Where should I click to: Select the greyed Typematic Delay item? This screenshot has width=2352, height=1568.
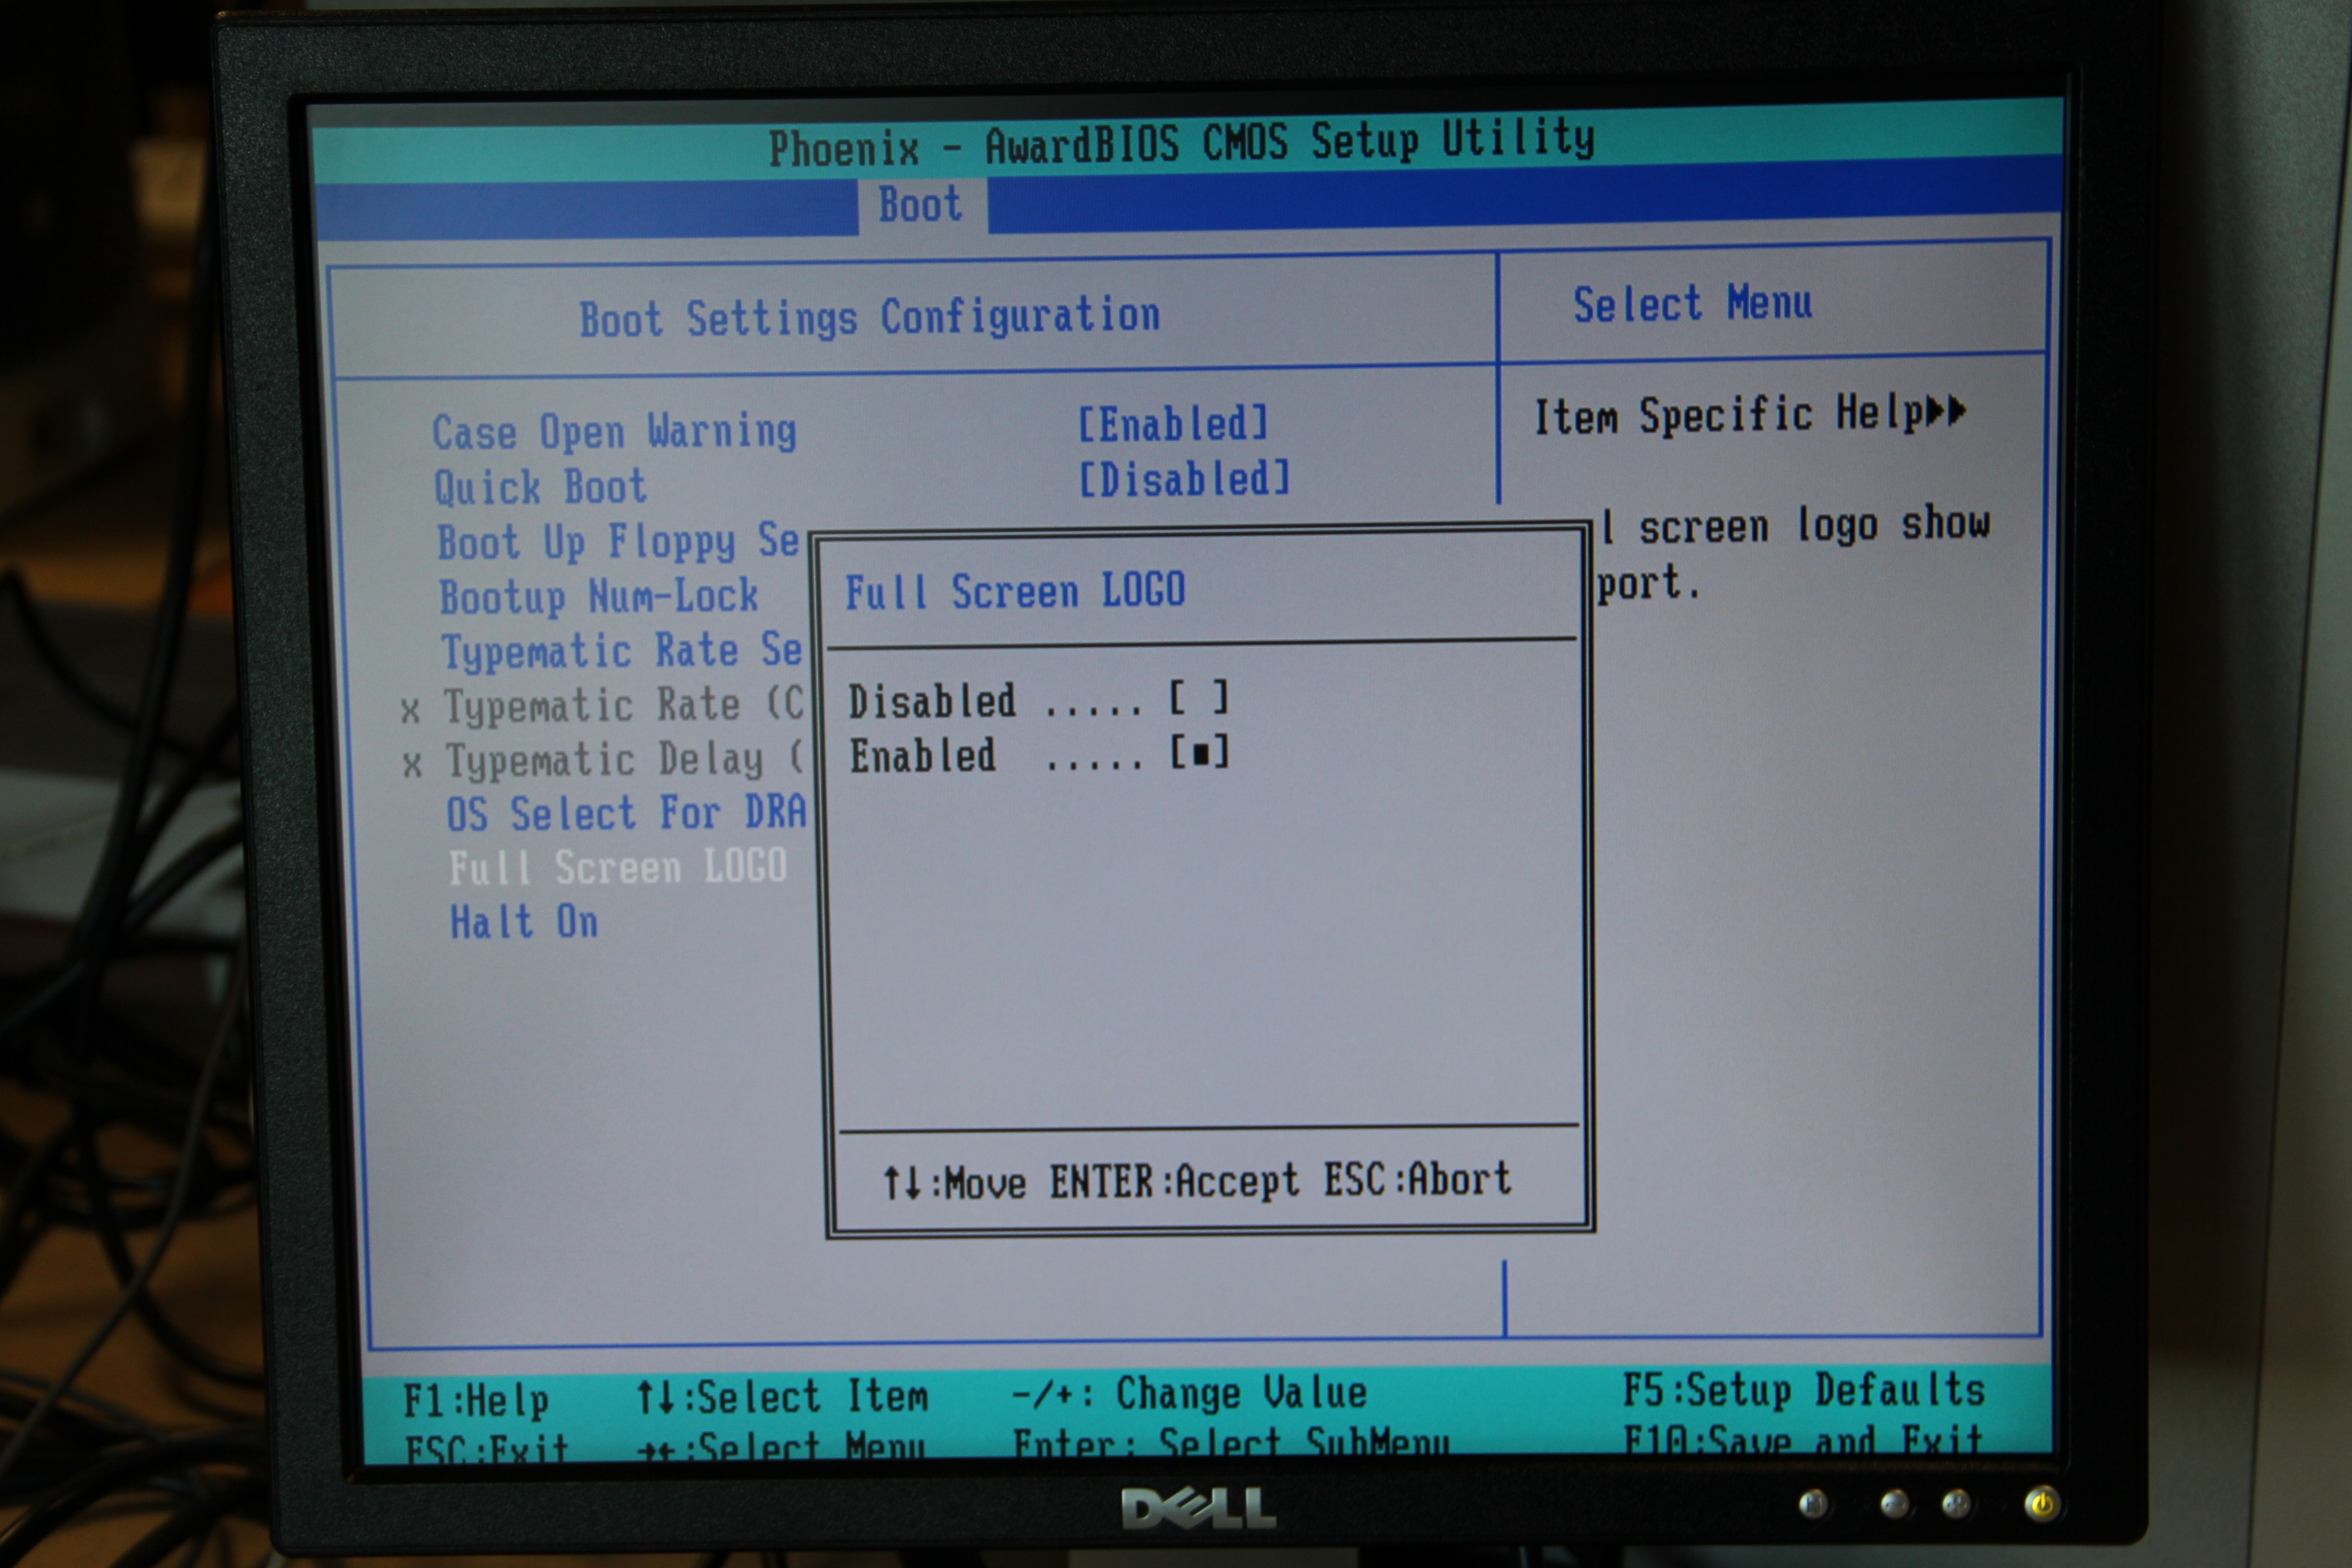tap(624, 760)
